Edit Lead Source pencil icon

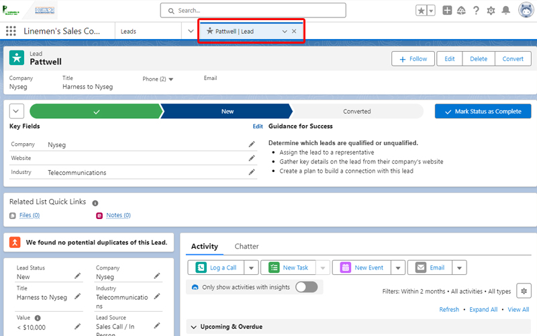point(157,325)
